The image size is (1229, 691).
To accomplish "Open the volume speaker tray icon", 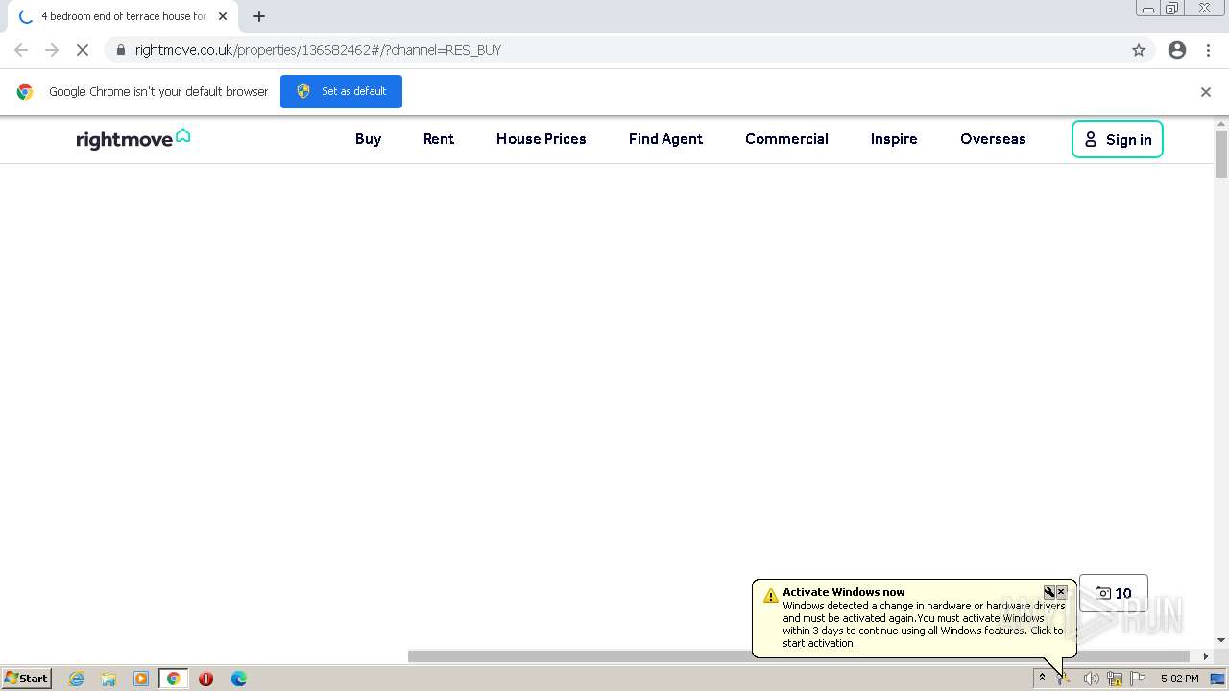I will coord(1091,679).
